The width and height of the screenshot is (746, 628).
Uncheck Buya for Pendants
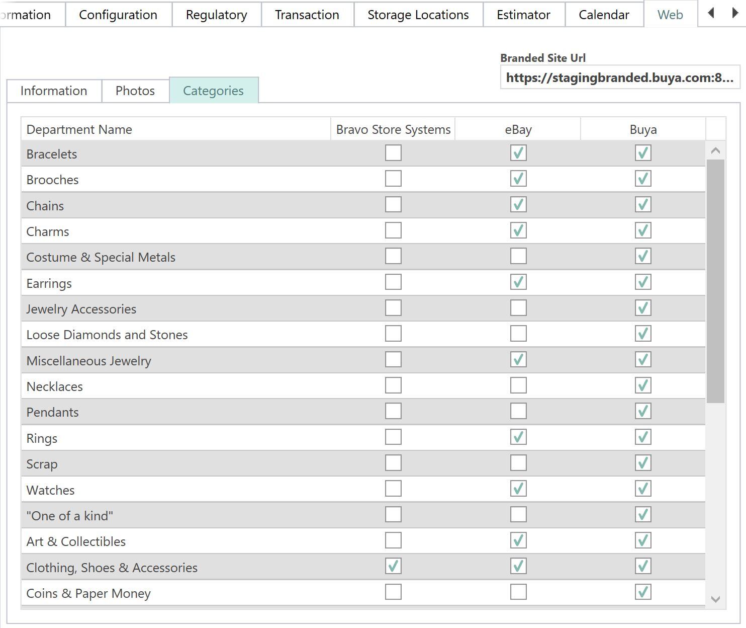[x=643, y=411]
